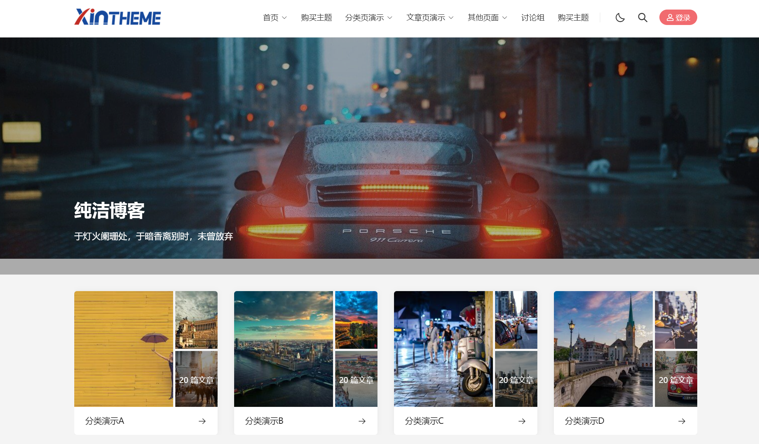
Task: Click the 分类演示C arrow icon
Action: [x=522, y=421]
